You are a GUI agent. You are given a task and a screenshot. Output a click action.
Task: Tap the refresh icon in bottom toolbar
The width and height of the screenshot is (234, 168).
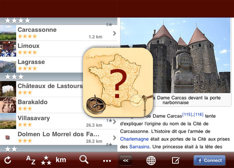point(8,160)
